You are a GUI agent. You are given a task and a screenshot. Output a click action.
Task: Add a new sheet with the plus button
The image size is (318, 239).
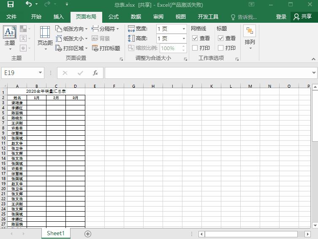pyautogui.click(x=87, y=234)
